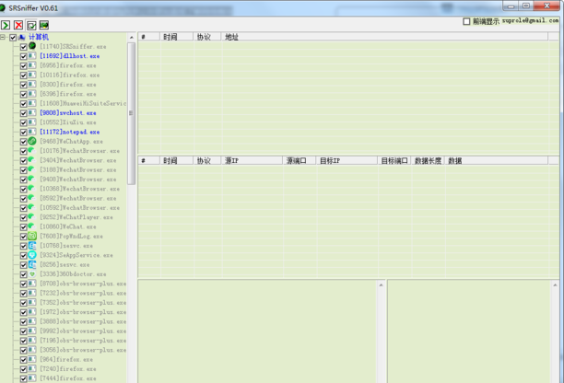Select [10592]WechatBrowser.exe tree row
This screenshot has height=383, width=564.
[x=79, y=208]
